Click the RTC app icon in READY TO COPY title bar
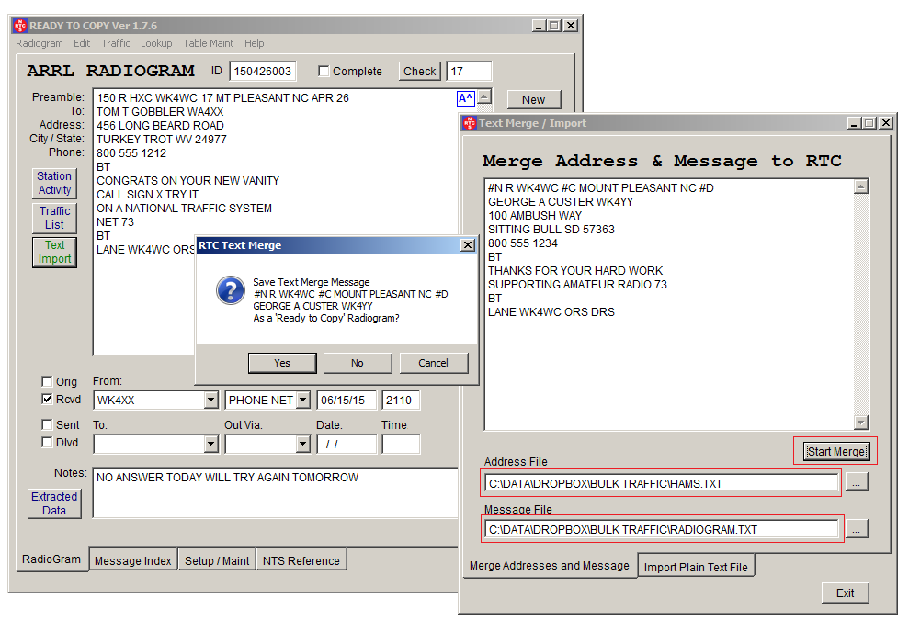The width and height of the screenshot is (909, 621). pos(20,26)
